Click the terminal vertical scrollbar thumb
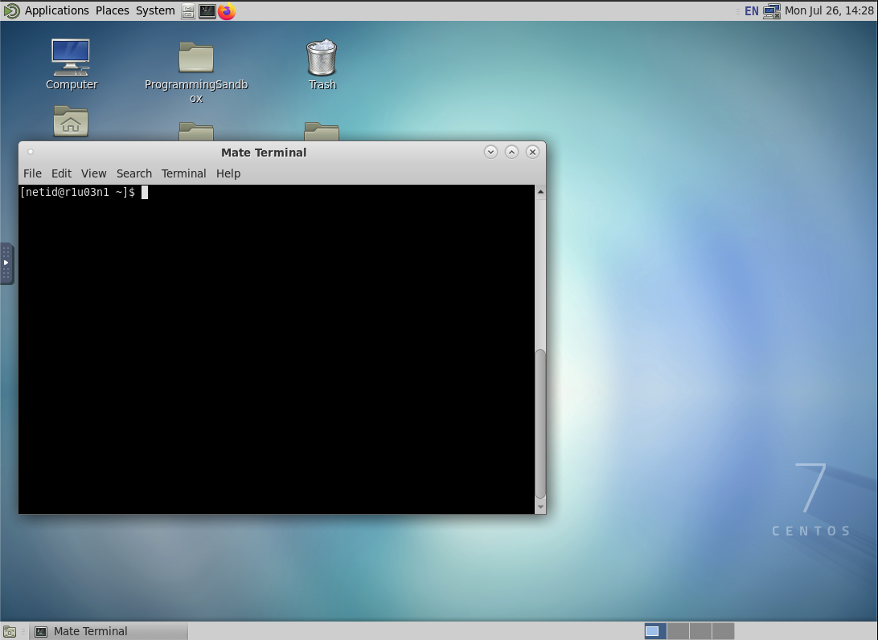Image resolution: width=878 pixels, height=640 pixels. coord(540,423)
